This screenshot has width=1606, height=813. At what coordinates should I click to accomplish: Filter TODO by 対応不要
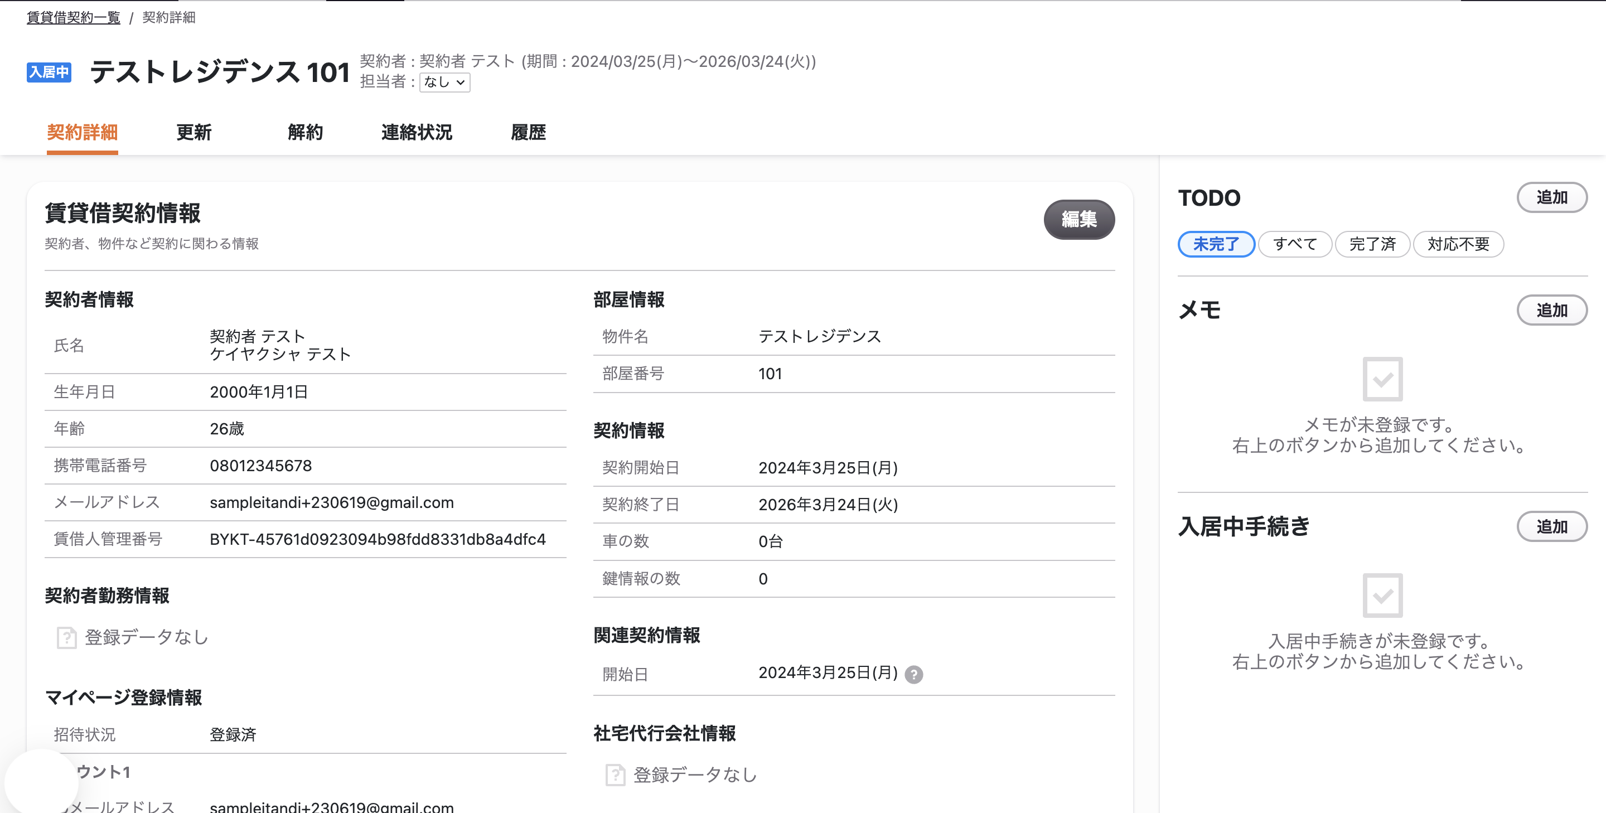1458,244
